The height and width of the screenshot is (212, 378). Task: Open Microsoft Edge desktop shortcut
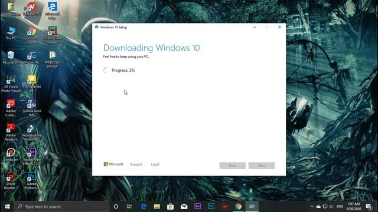(x=53, y=10)
